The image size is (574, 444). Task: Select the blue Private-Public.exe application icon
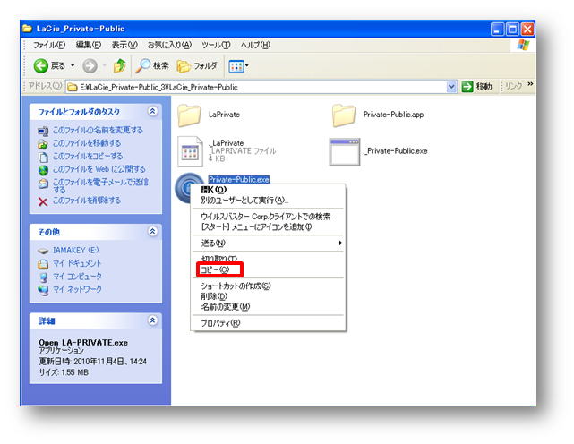coord(183,187)
